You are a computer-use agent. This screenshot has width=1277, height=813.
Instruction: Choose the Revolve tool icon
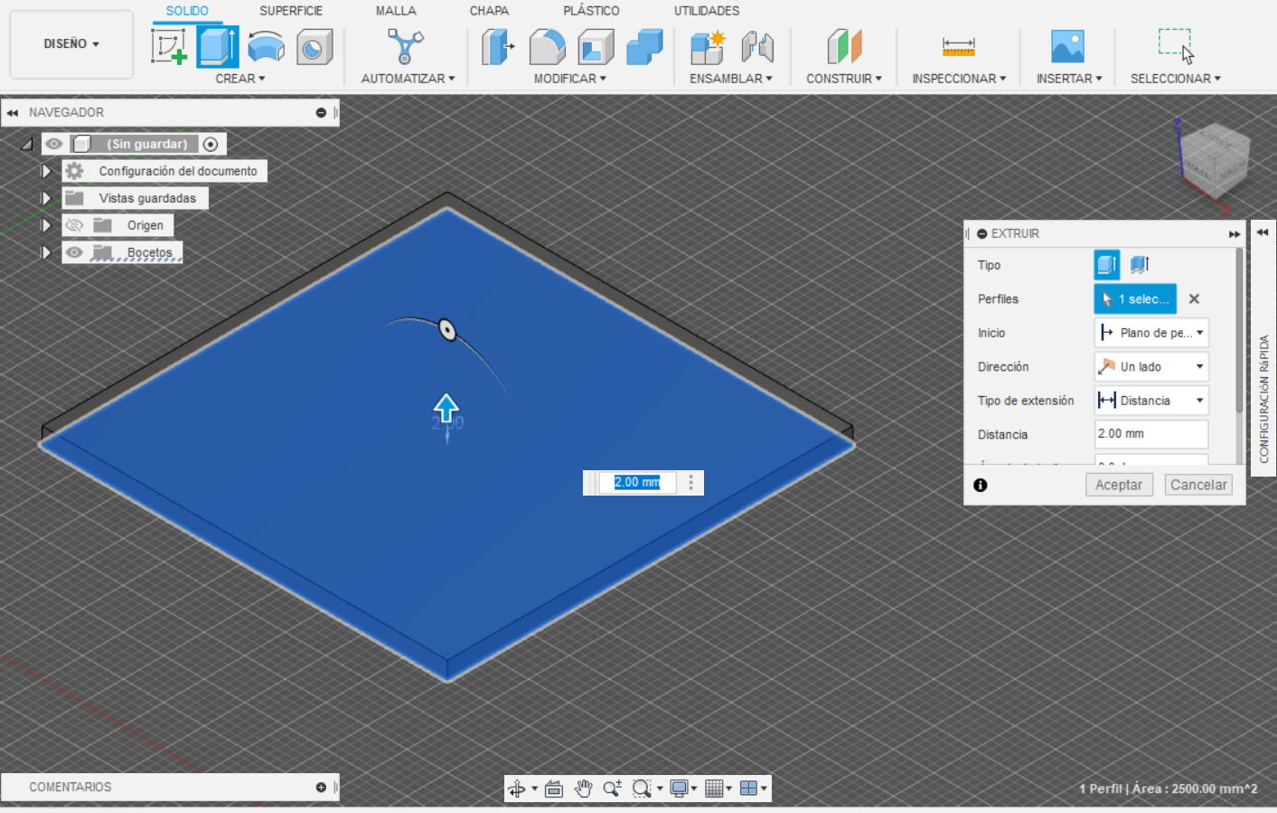pos(266,47)
